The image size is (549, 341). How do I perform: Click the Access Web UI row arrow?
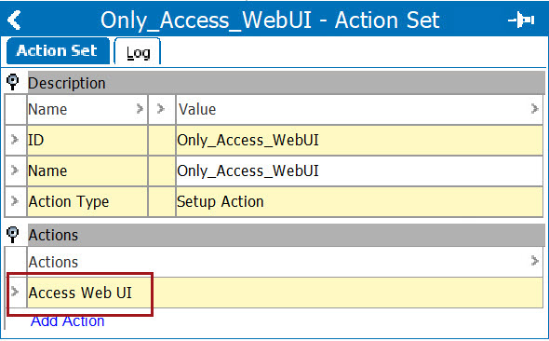(15, 292)
